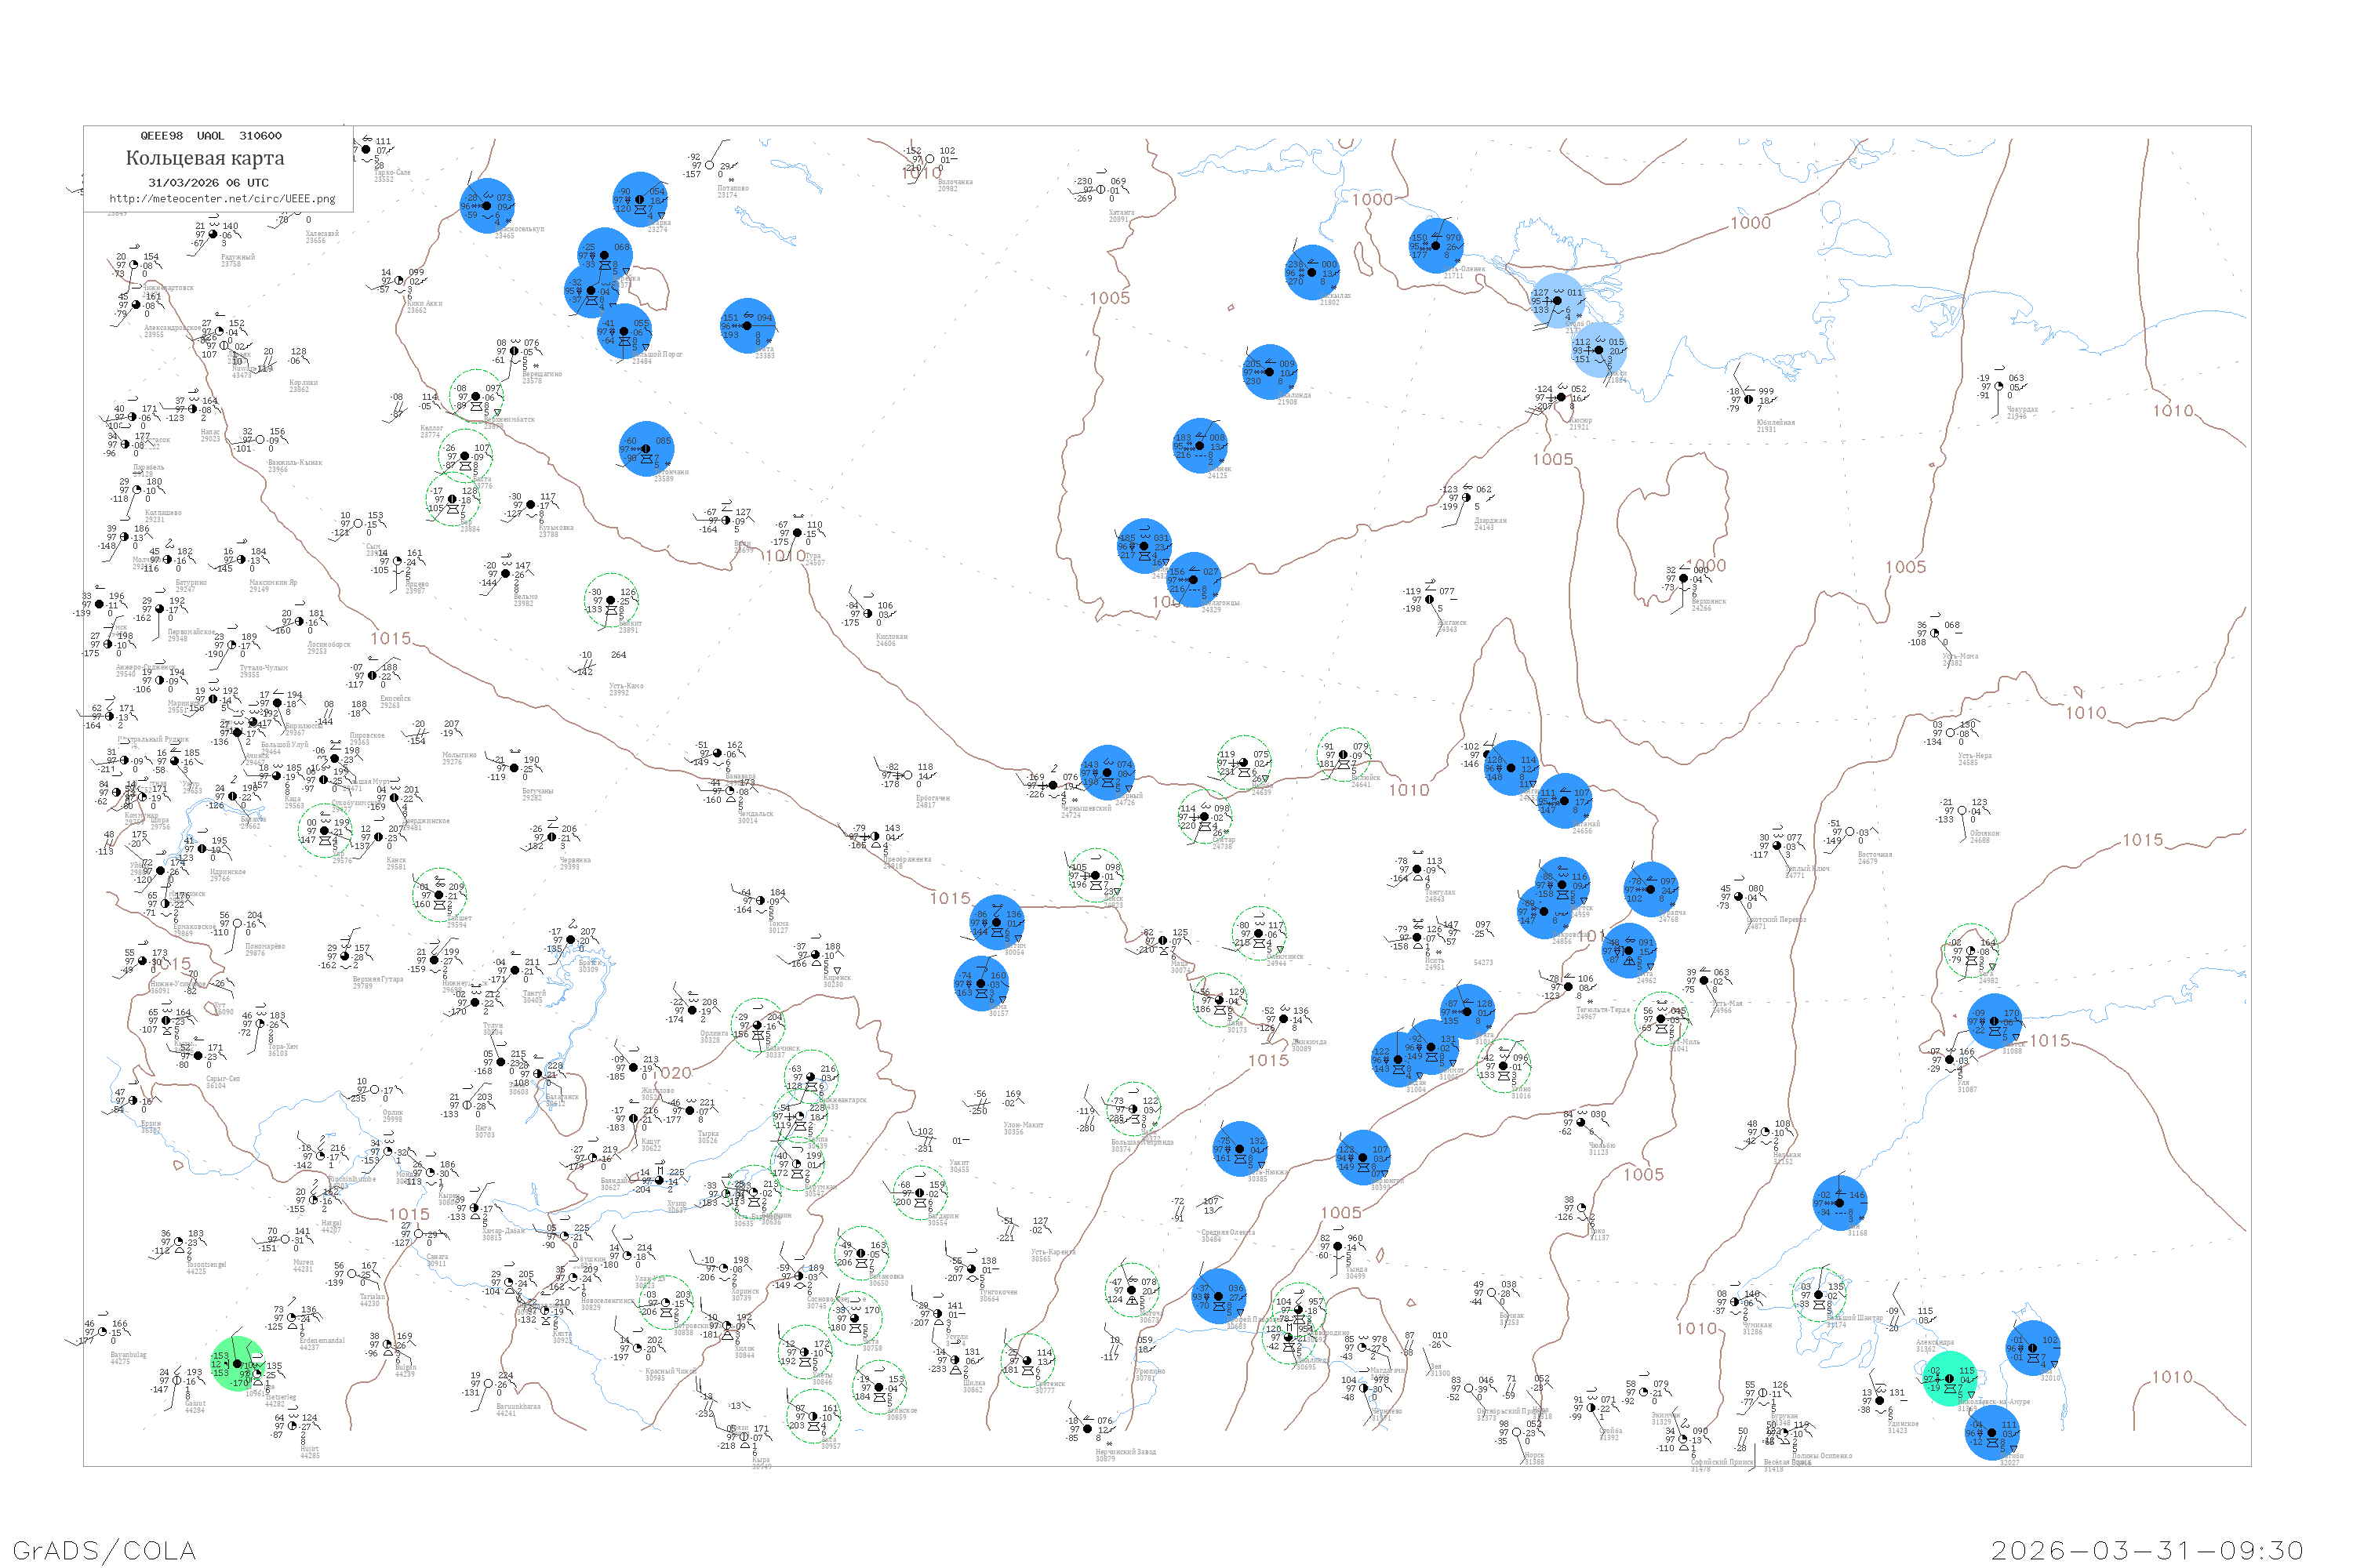The image size is (2353, 1568).
Task: Click the blue station circle at Агата 23383
Action: coord(747,326)
